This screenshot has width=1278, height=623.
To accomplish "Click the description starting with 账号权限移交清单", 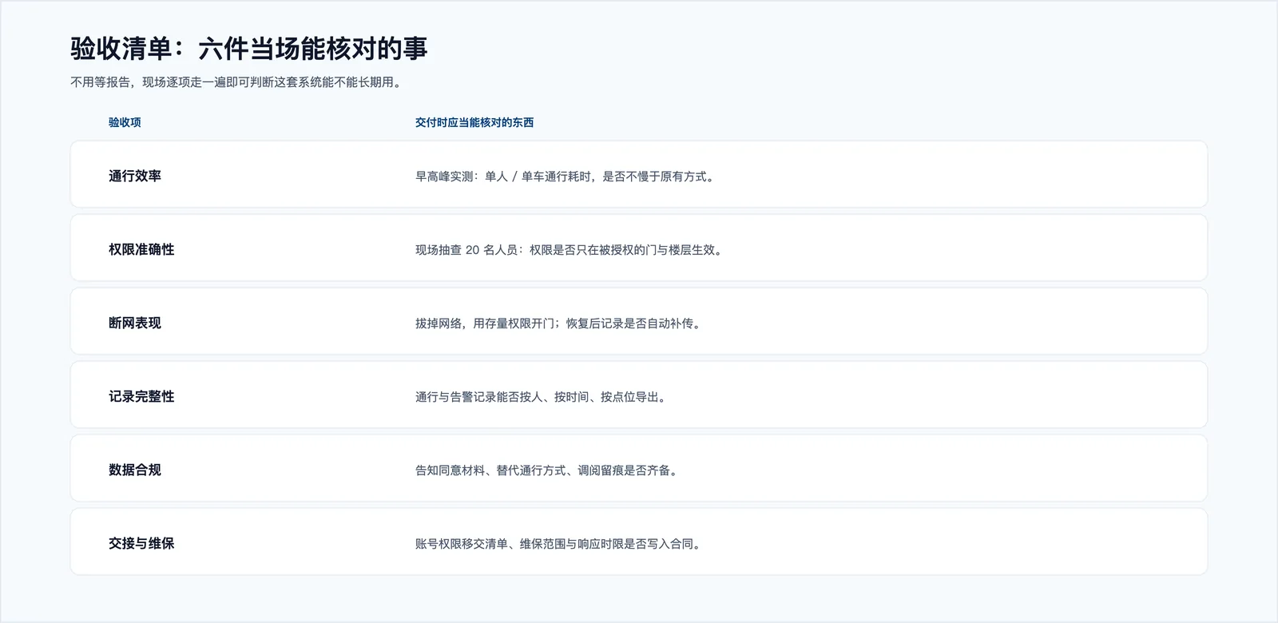I will (x=560, y=544).
